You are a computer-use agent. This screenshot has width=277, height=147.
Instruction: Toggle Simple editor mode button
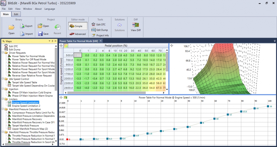coord(78,26)
